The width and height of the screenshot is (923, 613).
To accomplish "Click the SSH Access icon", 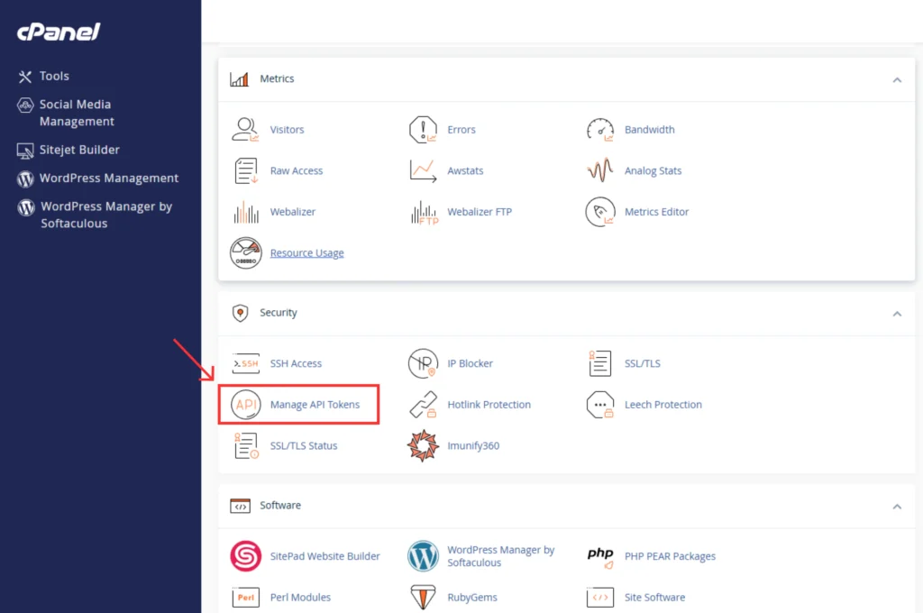I will (245, 363).
